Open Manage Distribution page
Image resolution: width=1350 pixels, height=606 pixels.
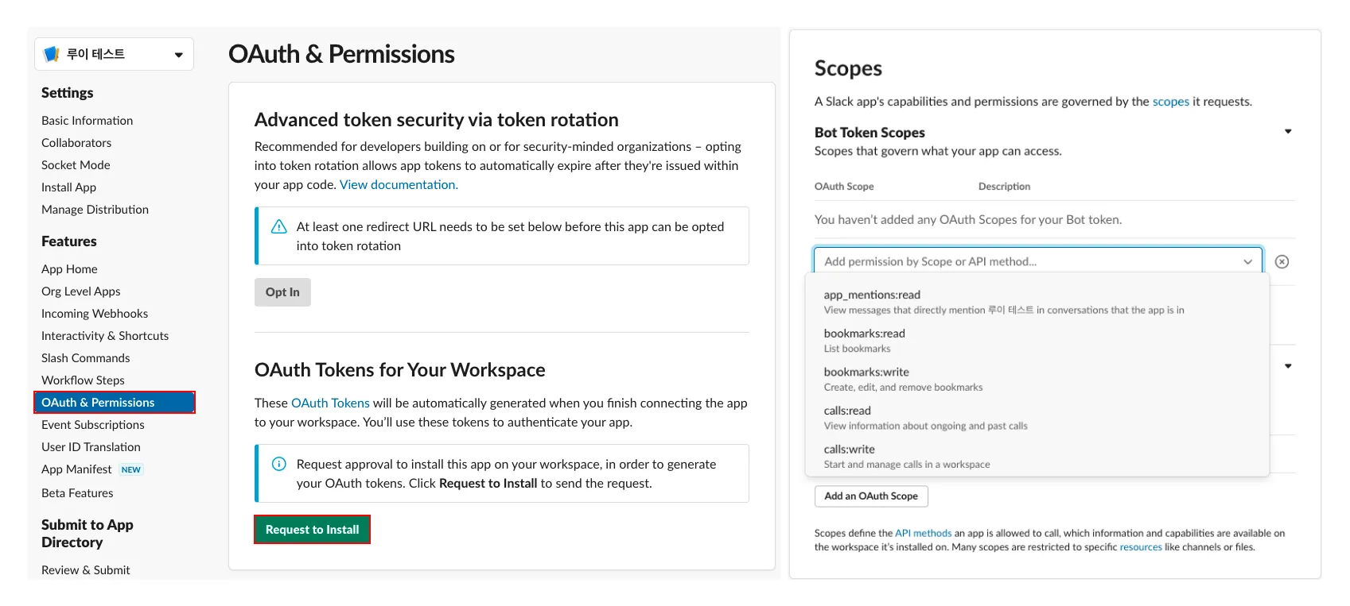(x=95, y=210)
